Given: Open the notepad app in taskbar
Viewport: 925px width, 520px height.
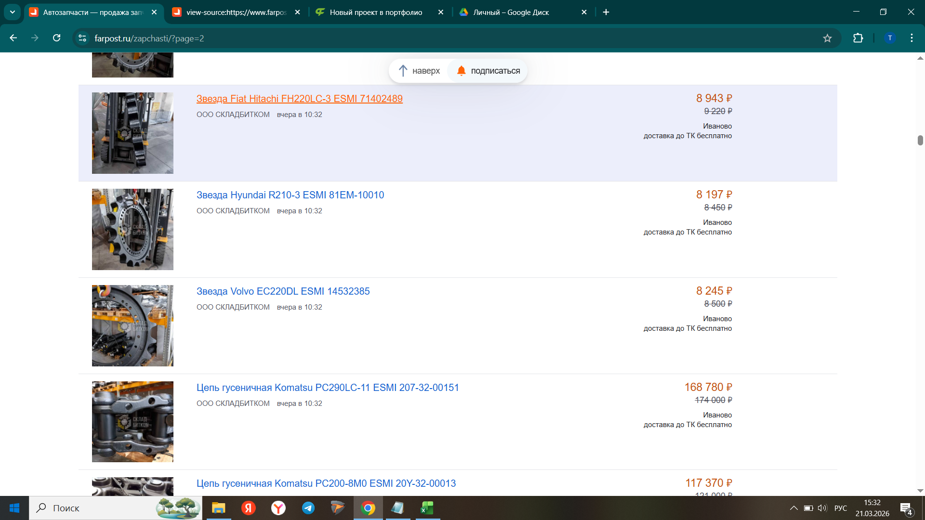Looking at the screenshot, I should (397, 508).
